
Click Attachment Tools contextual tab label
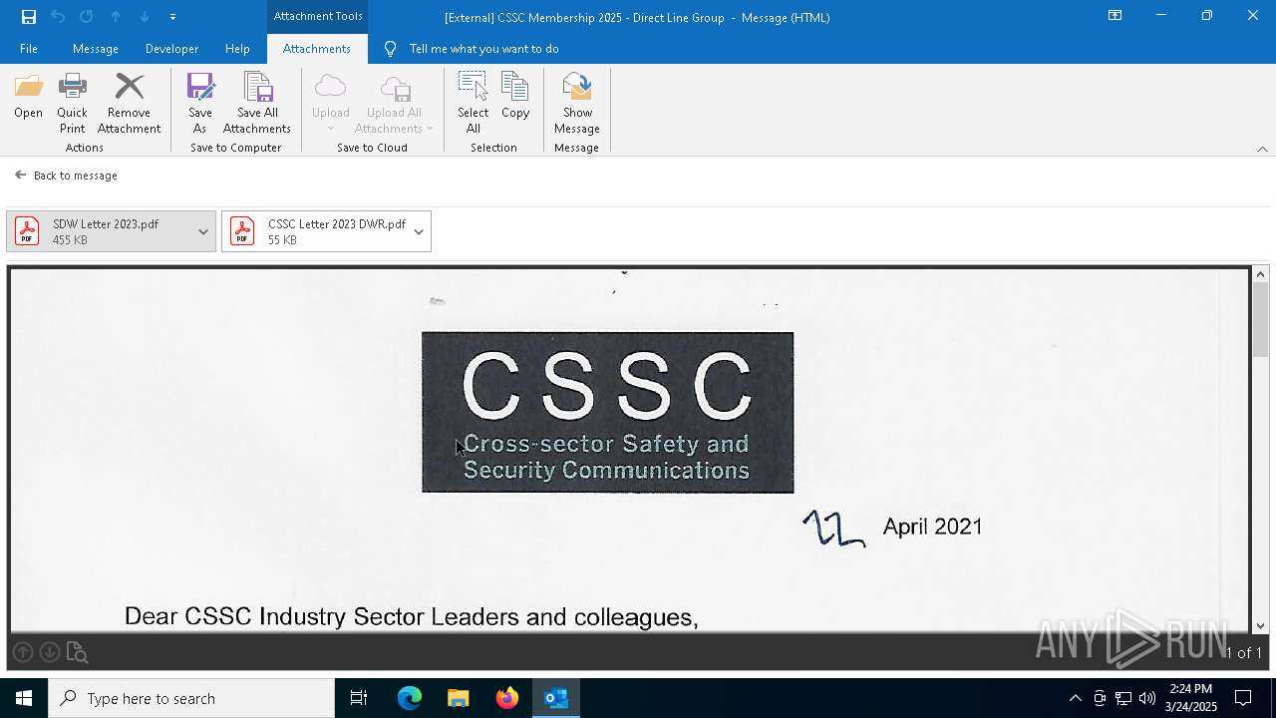click(318, 16)
